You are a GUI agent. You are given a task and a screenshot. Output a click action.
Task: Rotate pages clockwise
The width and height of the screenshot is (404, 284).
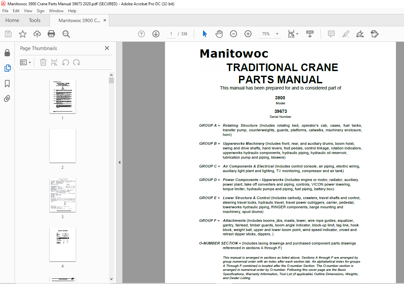pyautogui.click(x=77, y=63)
